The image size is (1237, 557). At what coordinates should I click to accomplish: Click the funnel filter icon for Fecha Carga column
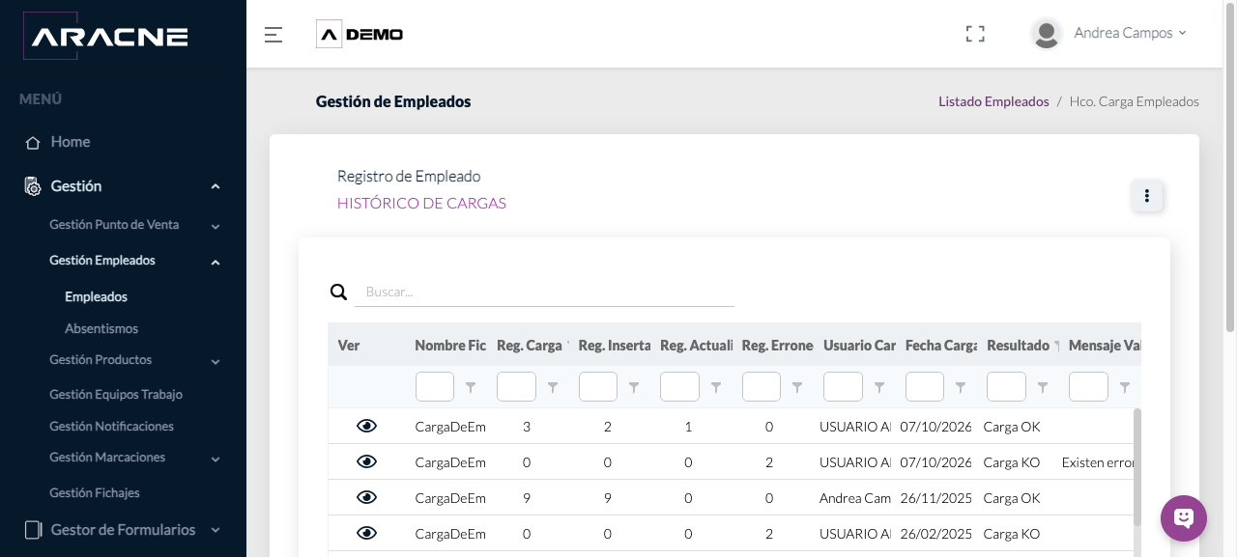[x=961, y=387]
